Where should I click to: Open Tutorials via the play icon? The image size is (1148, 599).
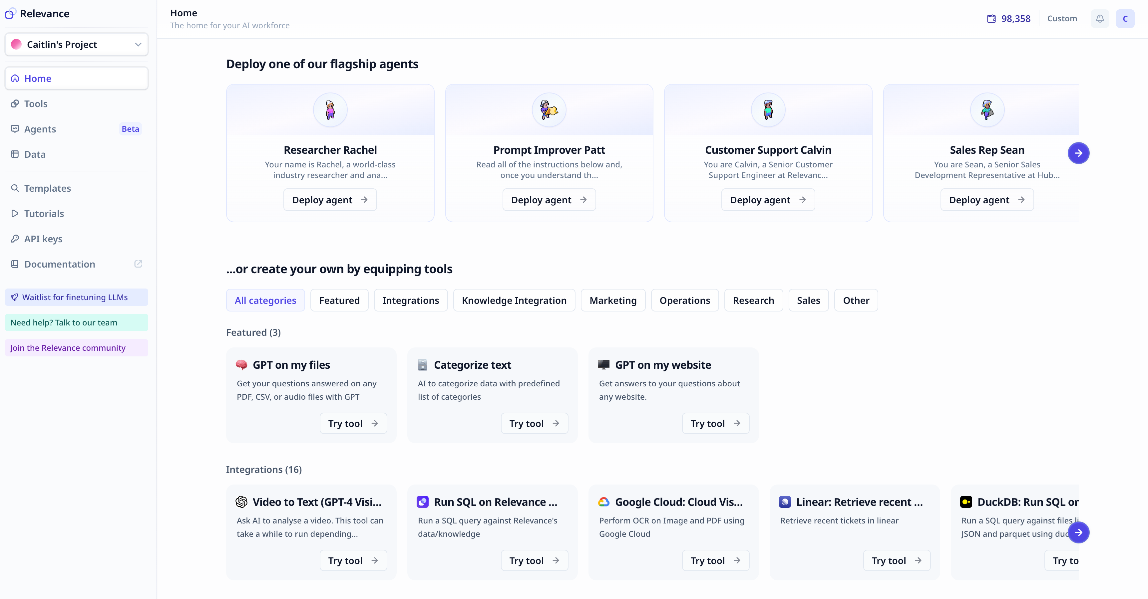click(x=15, y=213)
